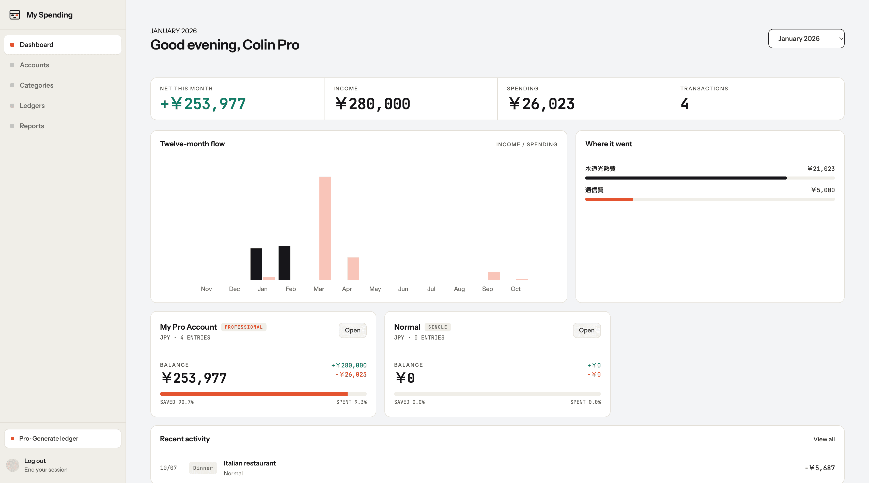Click the Transactions count 4

pyautogui.click(x=685, y=104)
